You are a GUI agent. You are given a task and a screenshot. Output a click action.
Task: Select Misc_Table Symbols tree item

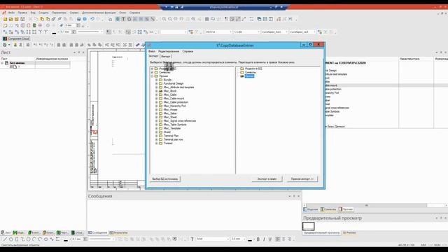(175, 125)
